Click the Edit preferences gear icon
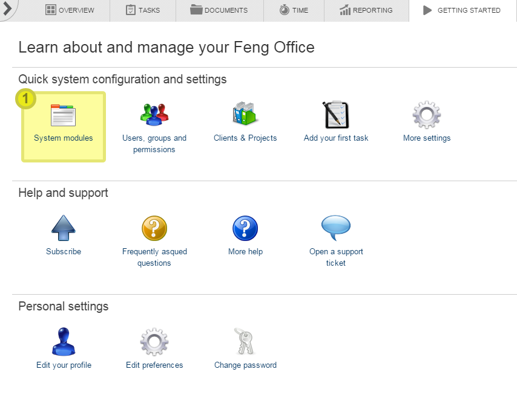The height and width of the screenshot is (398, 517). [154, 342]
